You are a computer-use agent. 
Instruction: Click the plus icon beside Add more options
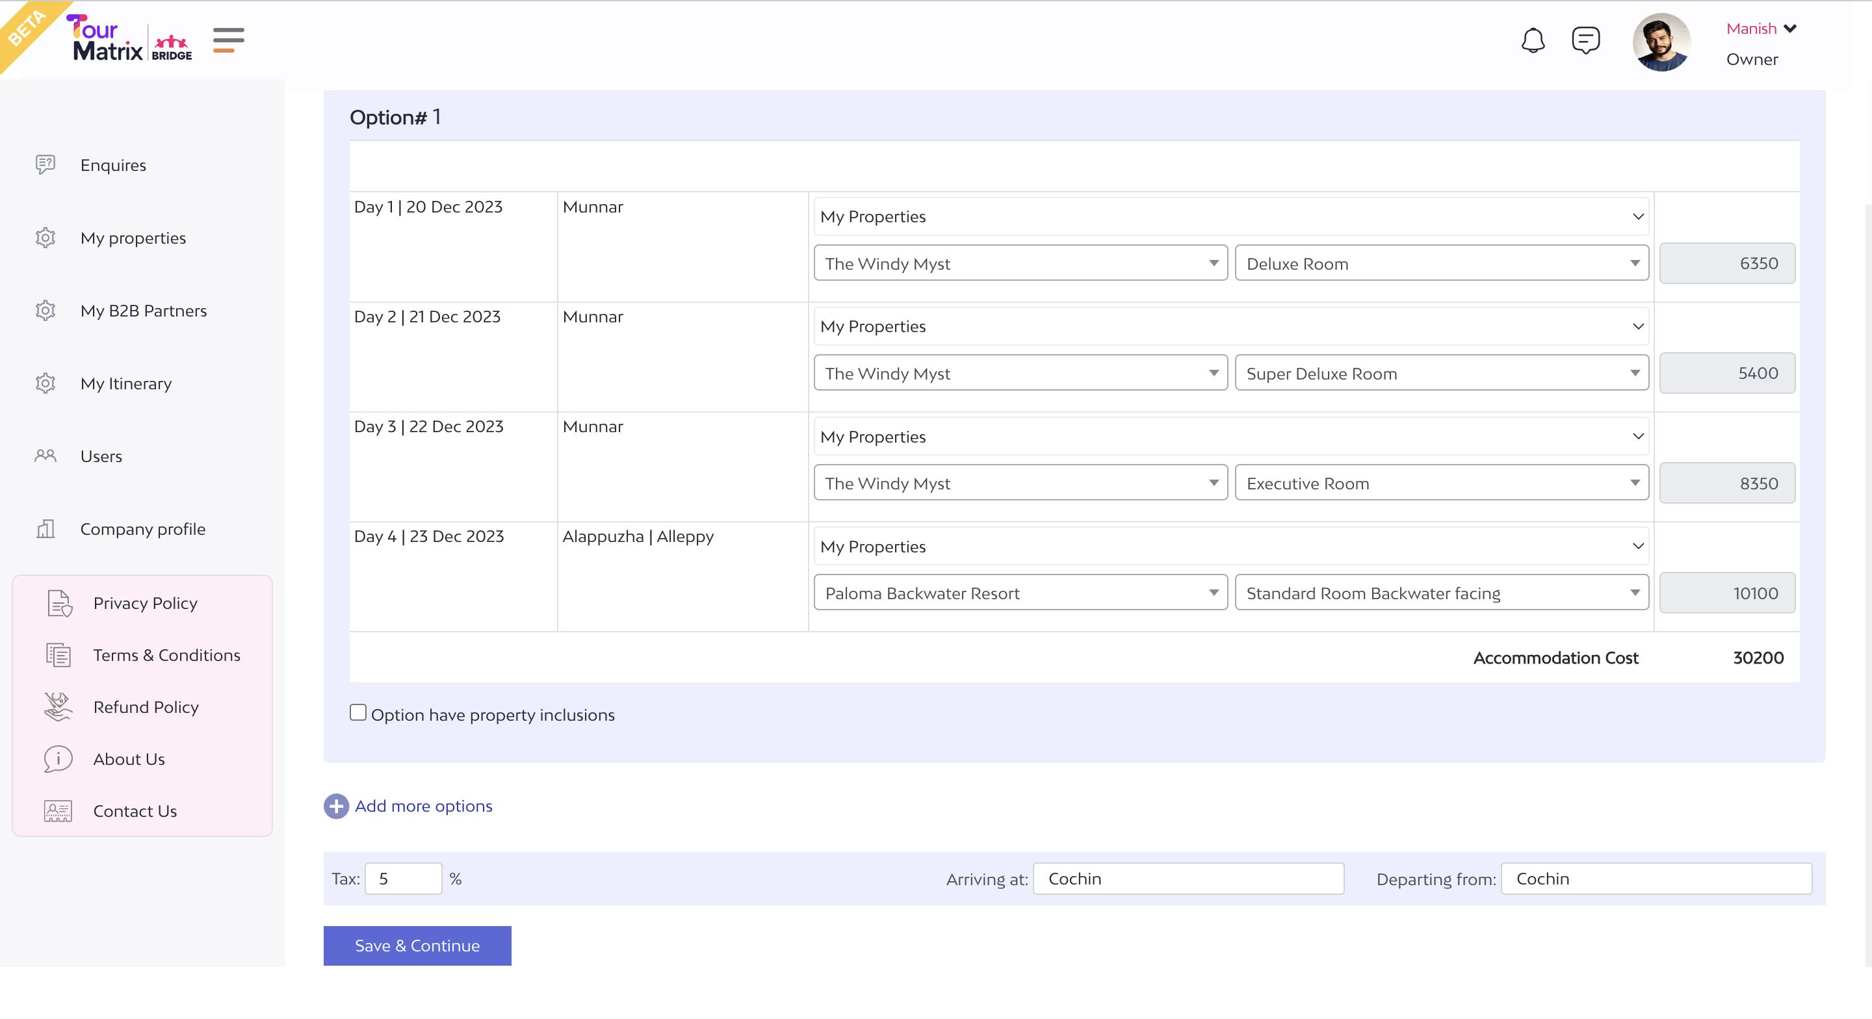[336, 806]
